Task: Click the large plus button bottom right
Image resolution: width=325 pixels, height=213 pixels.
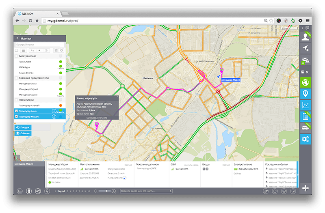Action: (x=305, y=188)
